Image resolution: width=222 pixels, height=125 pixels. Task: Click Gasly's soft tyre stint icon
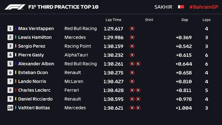click(132, 55)
